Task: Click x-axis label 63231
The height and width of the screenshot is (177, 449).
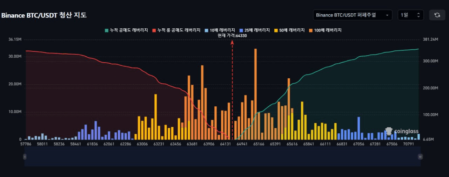Action: (x=159, y=144)
